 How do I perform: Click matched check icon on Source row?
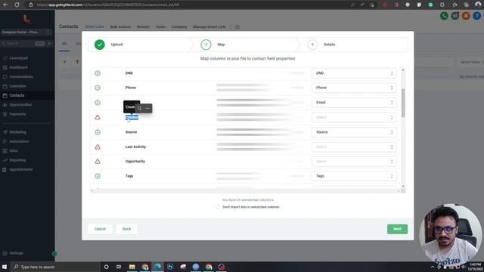(x=98, y=132)
